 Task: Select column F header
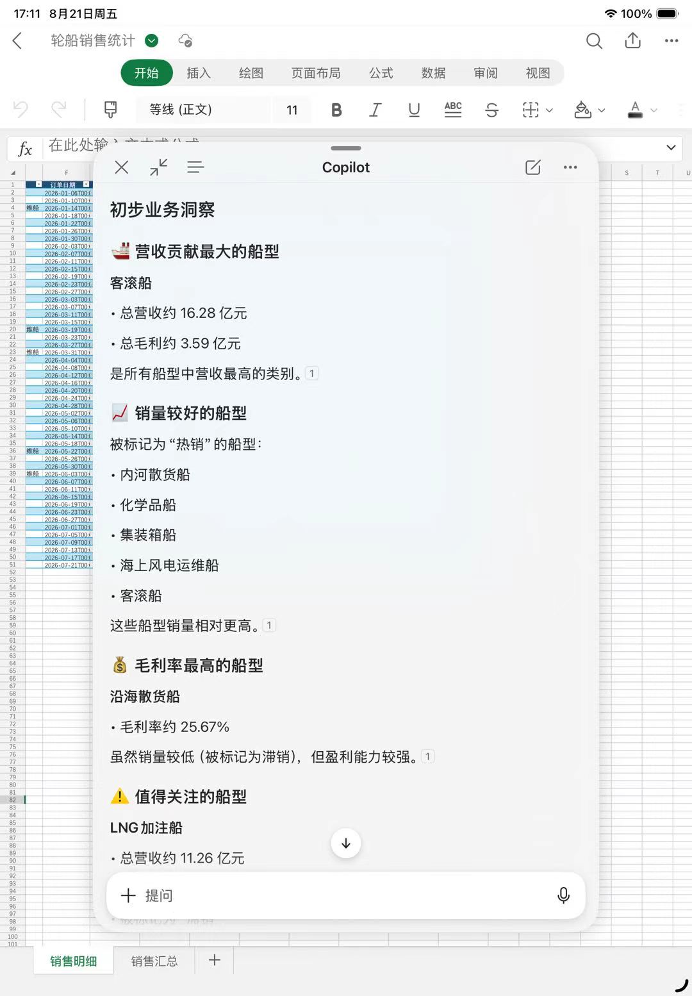66,172
